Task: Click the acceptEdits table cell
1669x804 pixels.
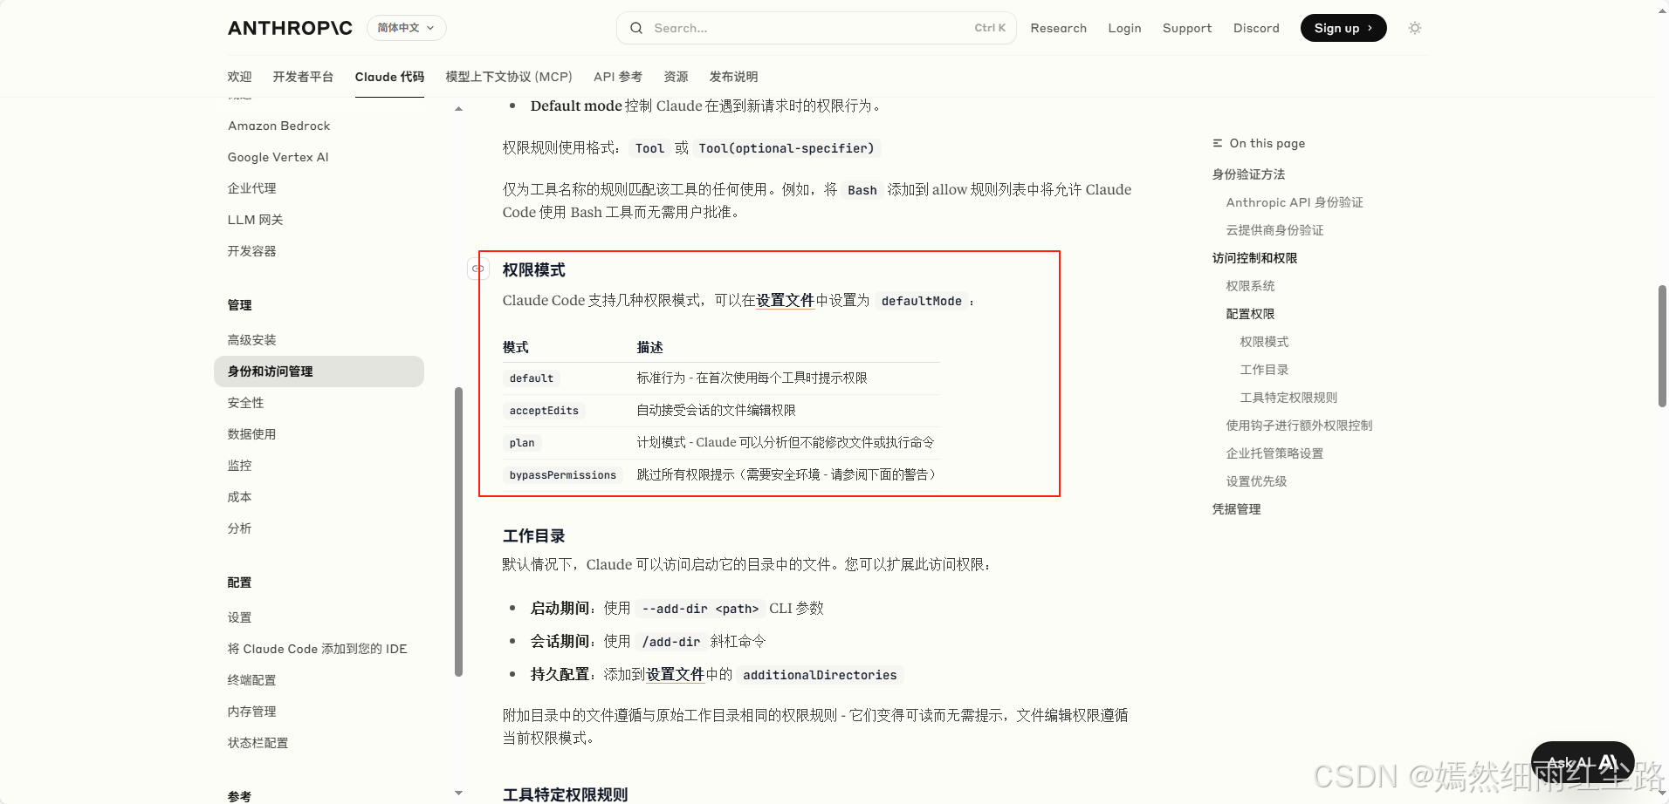Action: click(544, 411)
